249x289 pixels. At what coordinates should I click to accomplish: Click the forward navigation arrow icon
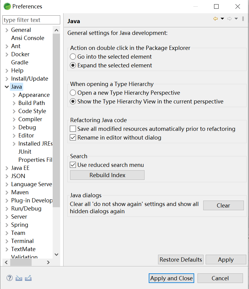coord(229,19)
